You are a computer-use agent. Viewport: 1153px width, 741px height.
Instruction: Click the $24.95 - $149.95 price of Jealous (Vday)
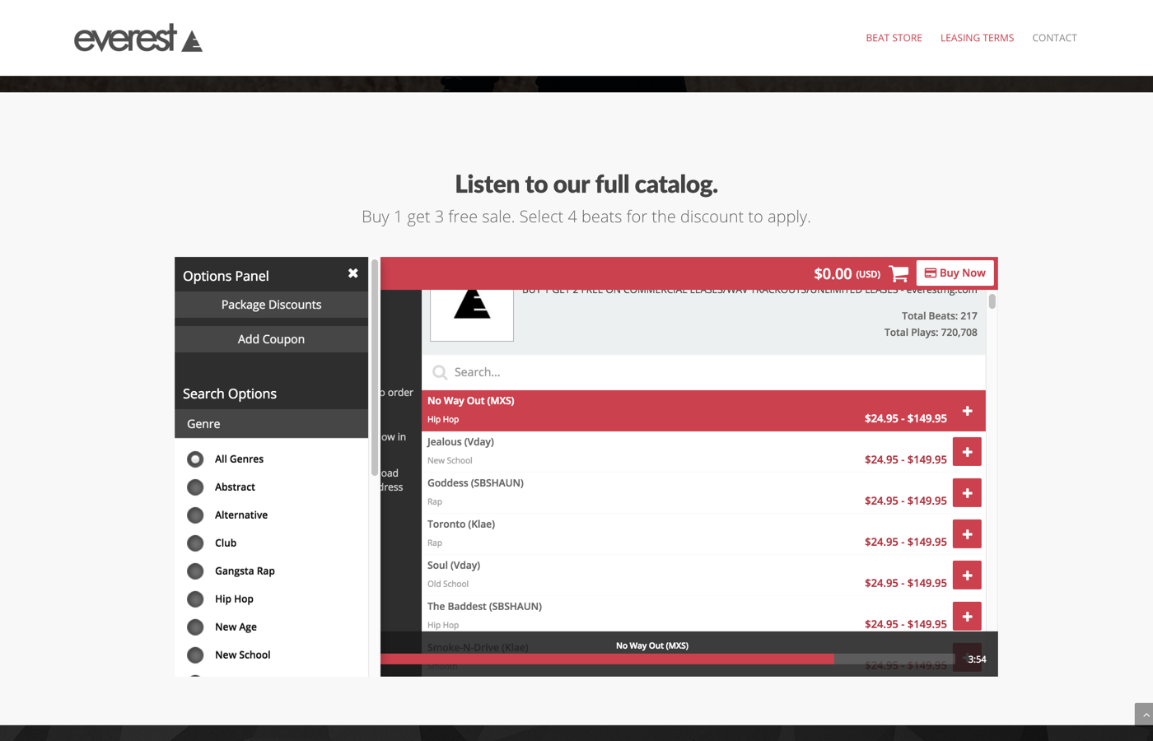(x=906, y=459)
